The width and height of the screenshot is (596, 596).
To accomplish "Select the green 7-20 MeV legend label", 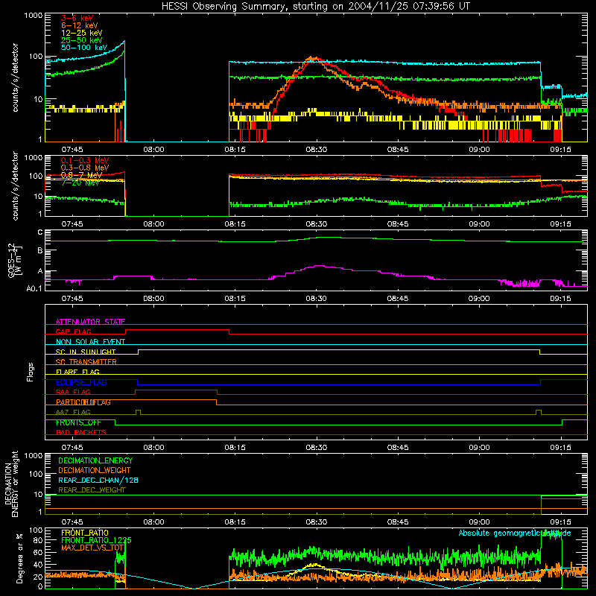I will [80, 183].
